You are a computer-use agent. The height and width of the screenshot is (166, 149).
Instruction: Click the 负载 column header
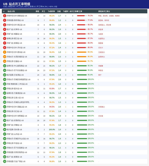coord(59,11)
